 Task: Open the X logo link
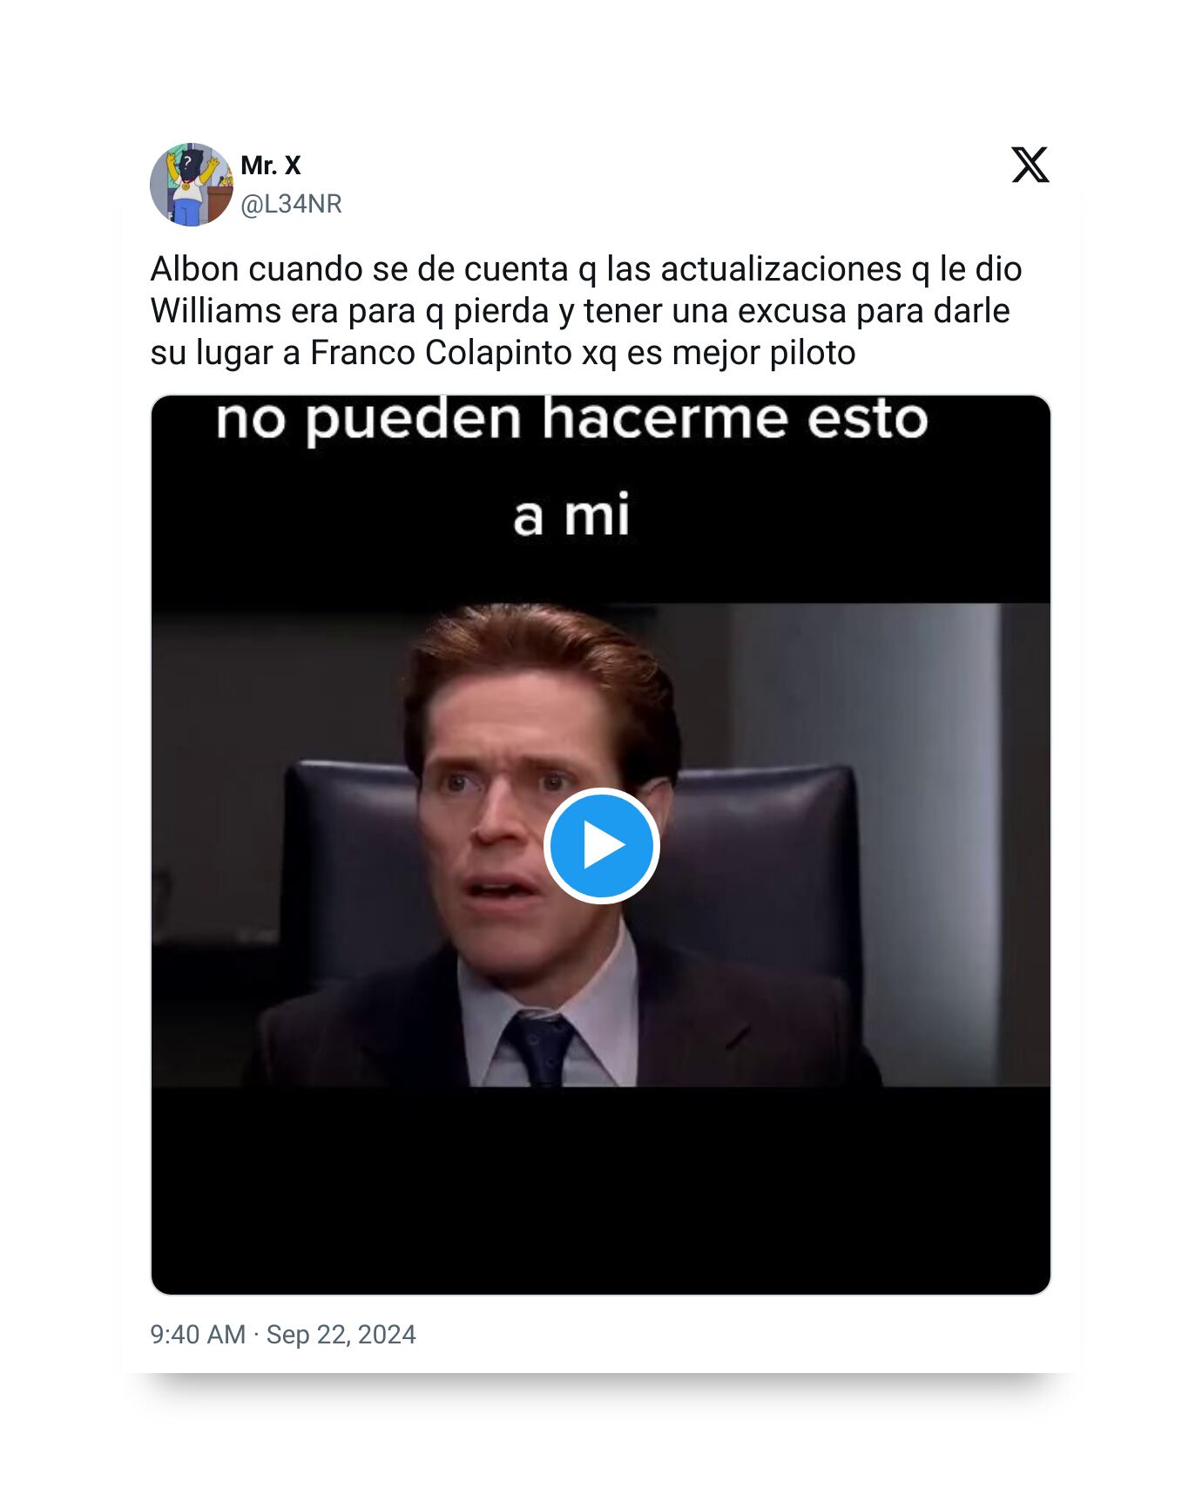1030,165
